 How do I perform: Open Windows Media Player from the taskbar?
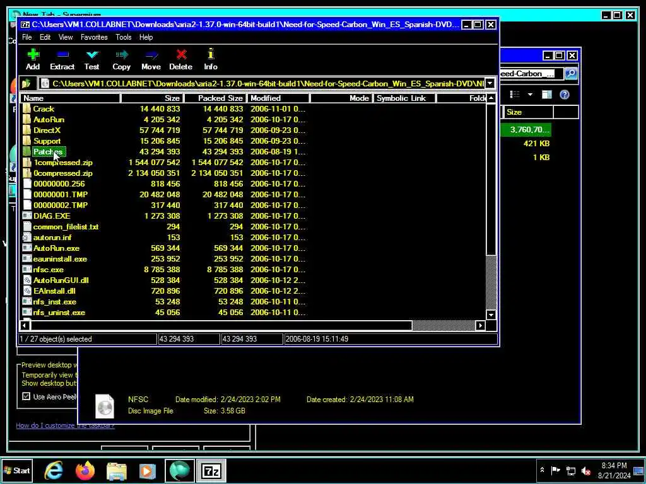click(148, 471)
